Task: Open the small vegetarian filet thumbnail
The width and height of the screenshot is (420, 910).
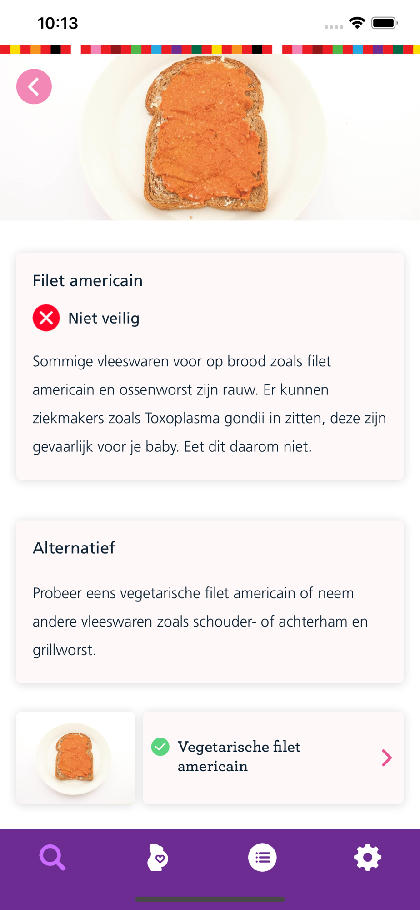Action: coord(75,758)
